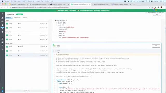The width and height of the screenshot is (166, 93).
Task: Expand the Pipedream left sidebar chevron
Action: (x=2, y=14)
